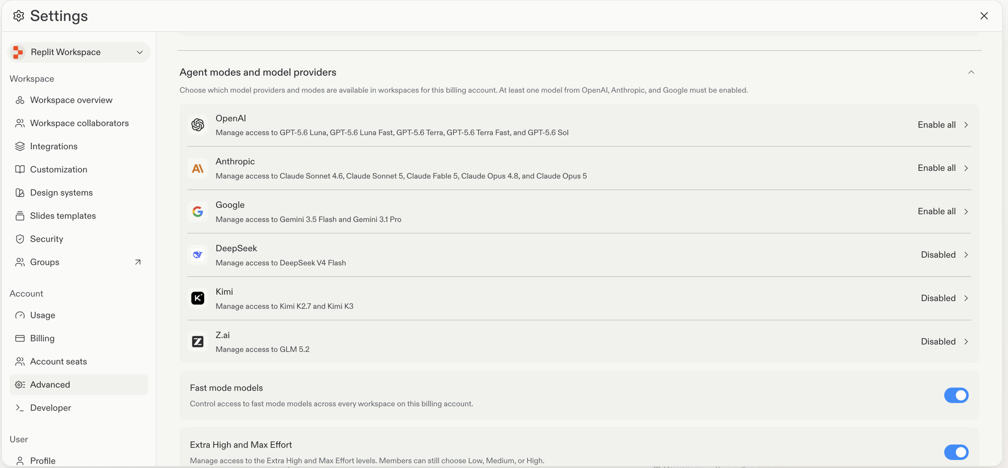
Task: Expand the Anthropic row chevron
Action: point(966,168)
